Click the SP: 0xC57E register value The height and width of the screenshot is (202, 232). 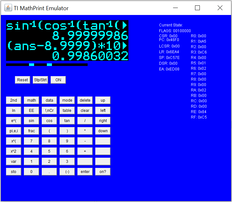coord(169,58)
